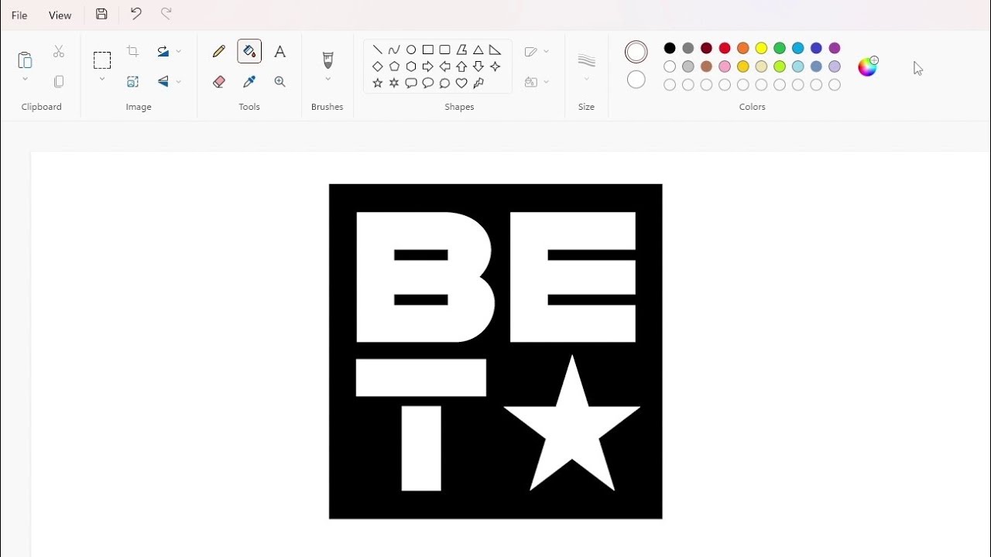Choose the green color swatch

point(780,49)
